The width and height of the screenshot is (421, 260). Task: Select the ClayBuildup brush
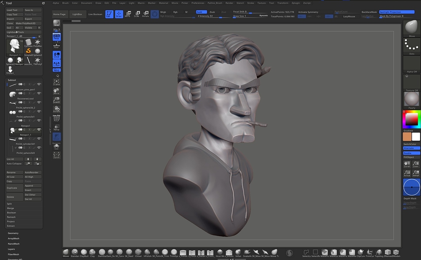(84, 252)
